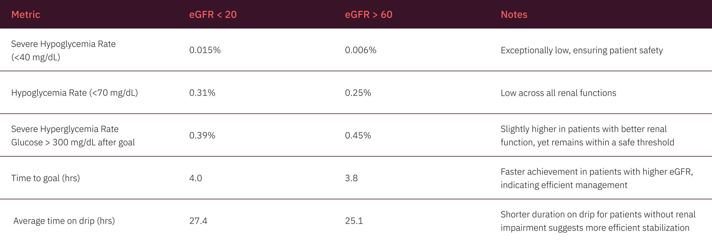712x242 pixels.
Task: Select the "Low across all renal functions" note
Action: pos(558,93)
